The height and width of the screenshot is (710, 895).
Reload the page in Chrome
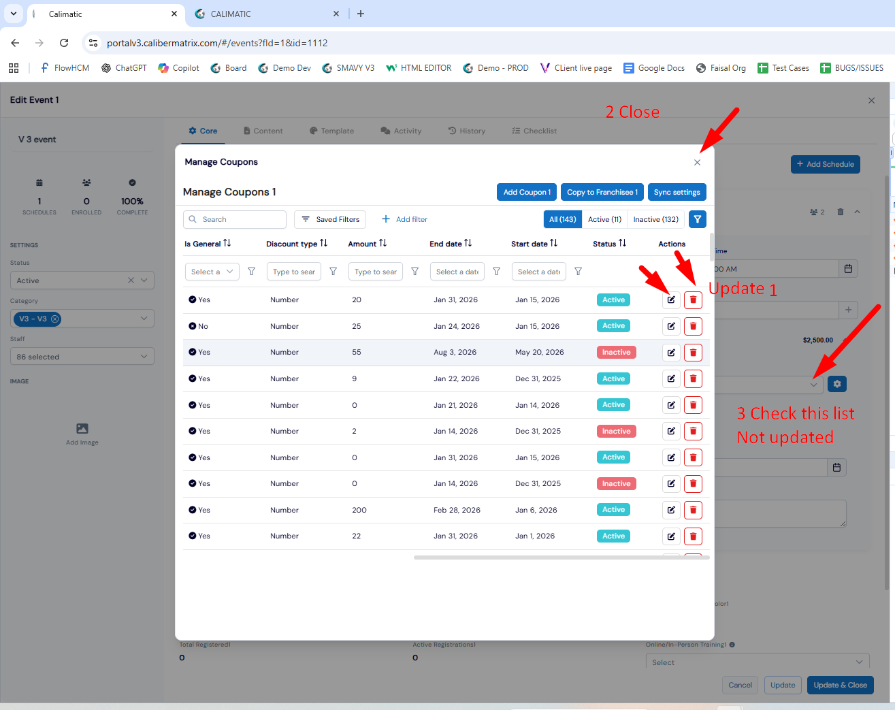pyautogui.click(x=64, y=43)
